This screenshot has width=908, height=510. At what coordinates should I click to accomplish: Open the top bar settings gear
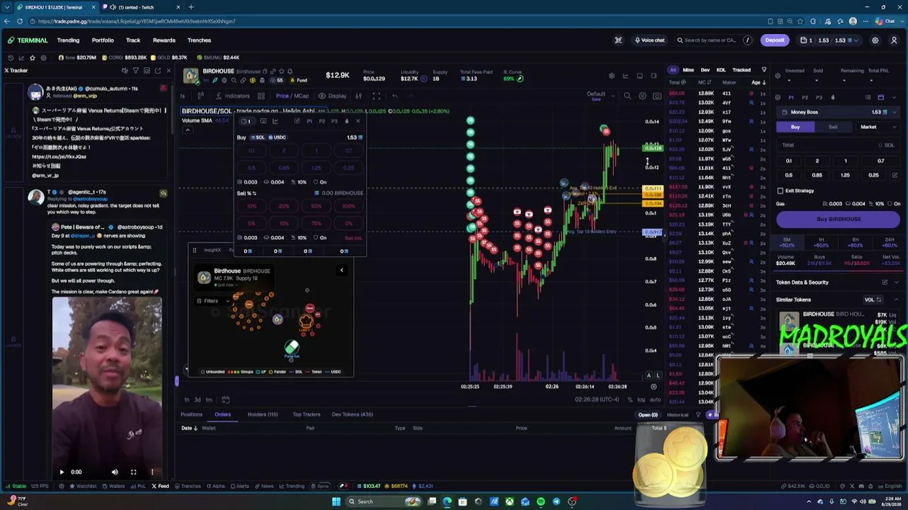[875, 40]
